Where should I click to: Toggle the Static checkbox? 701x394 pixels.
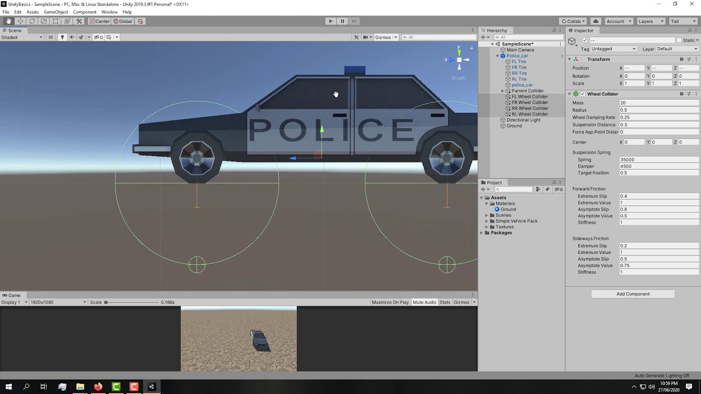(x=679, y=40)
